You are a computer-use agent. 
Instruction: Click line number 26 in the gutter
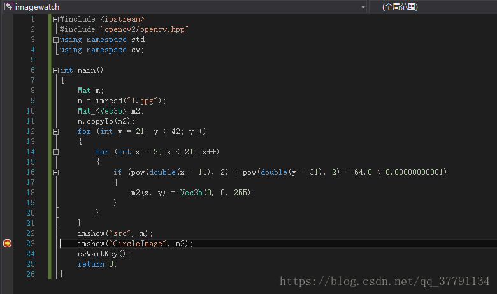(31, 274)
